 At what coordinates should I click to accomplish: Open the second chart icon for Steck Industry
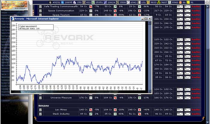pyautogui.click(x=188, y=114)
